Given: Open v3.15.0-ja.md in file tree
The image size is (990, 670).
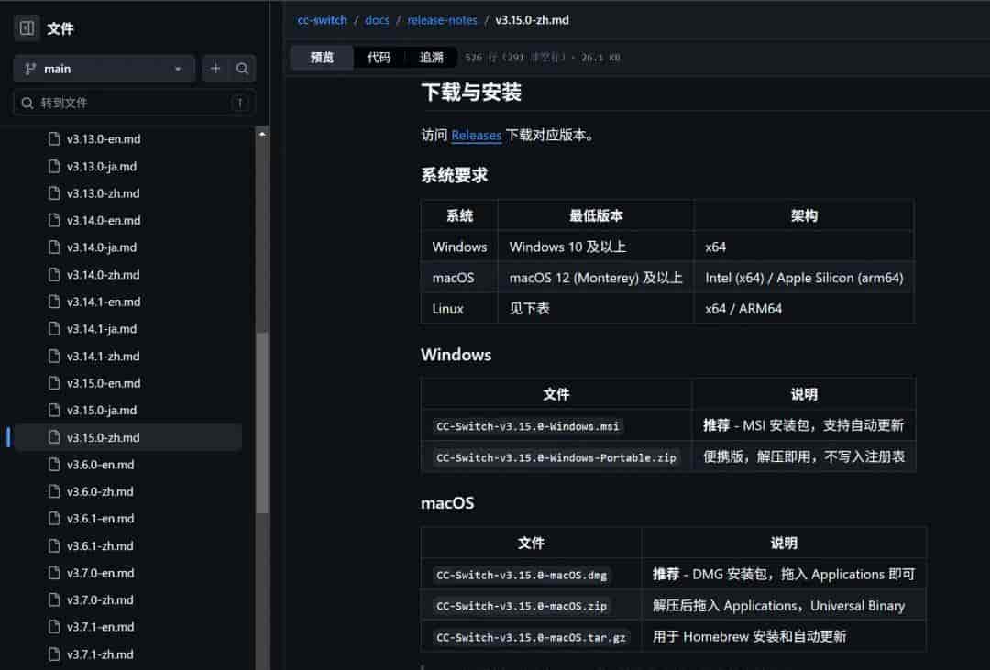Looking at the screenshot, I should pyautogui.click(x=102, y=411).
